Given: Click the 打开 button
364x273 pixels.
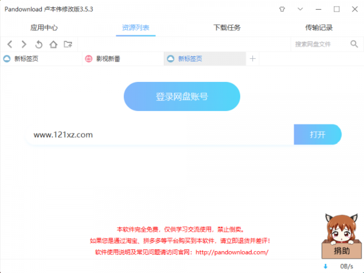Looking at the screenshot, I should tap(317, 135).
